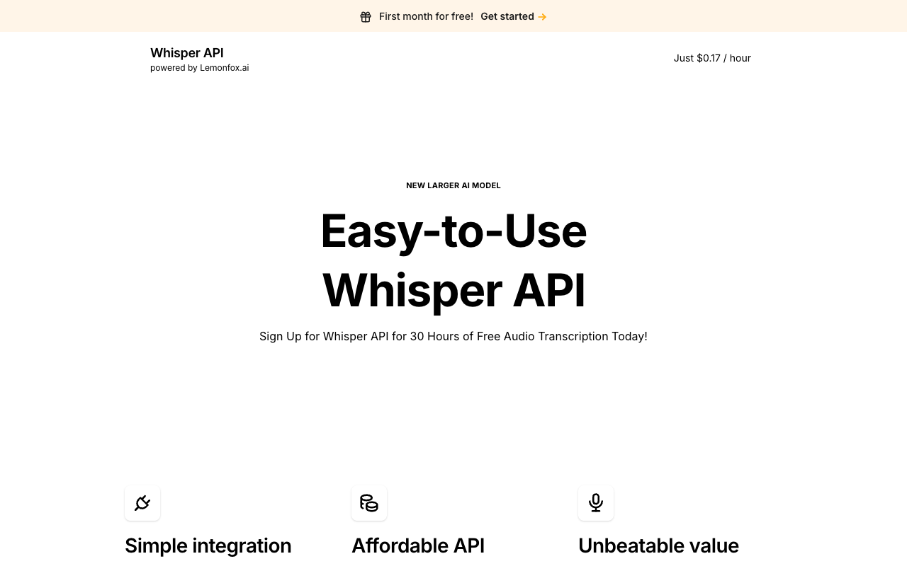The image size is (907, 566).
Task: Click the 'Unbeatable value' heading
Action: 658,545
